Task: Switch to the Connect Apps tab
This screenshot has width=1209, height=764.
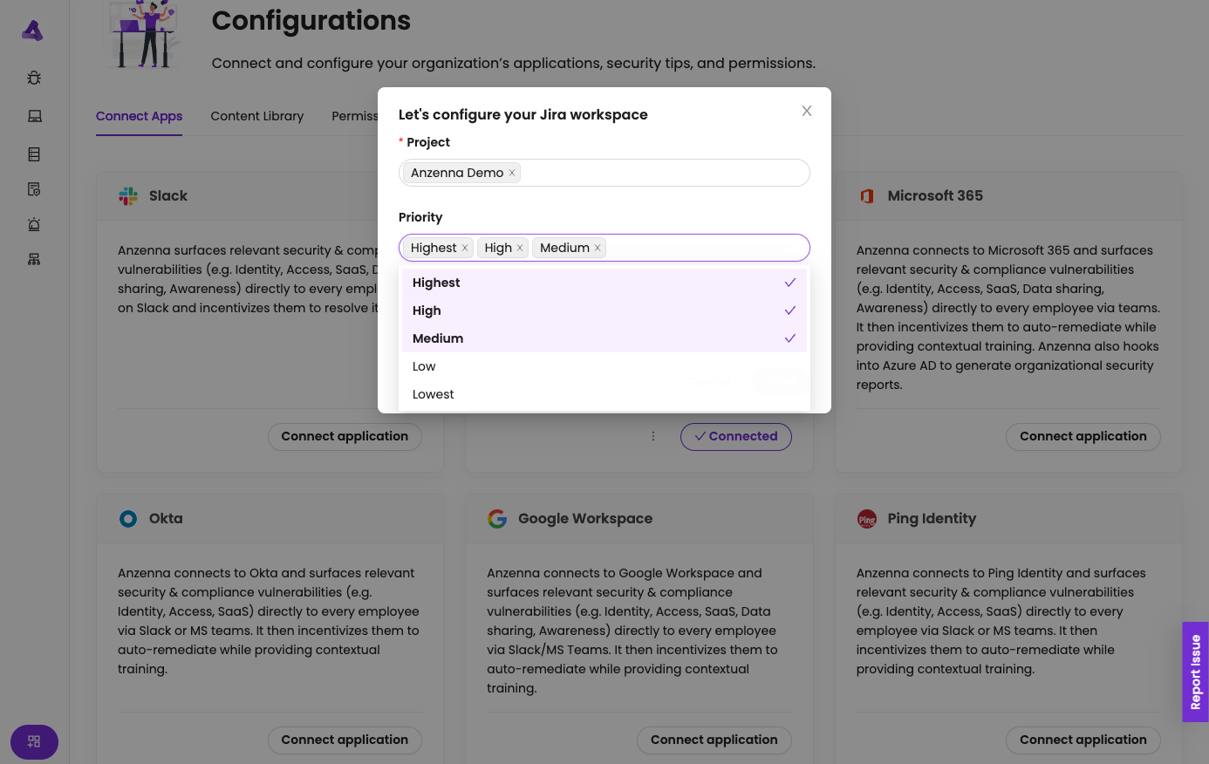Action: point(140,116)
